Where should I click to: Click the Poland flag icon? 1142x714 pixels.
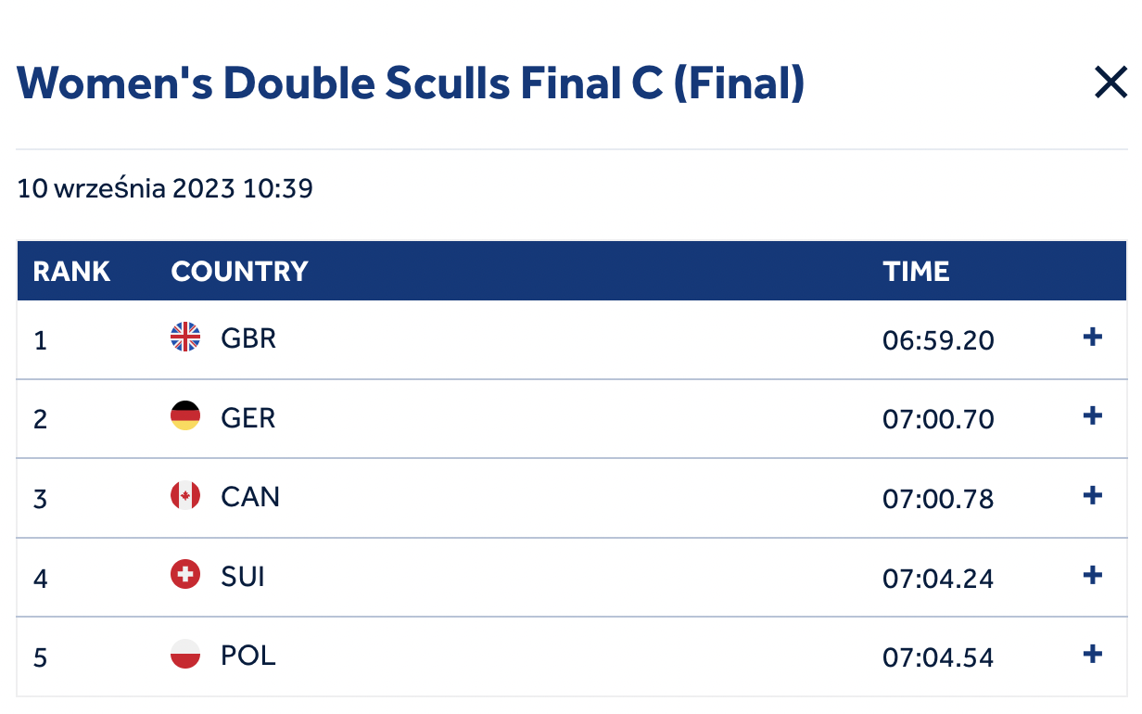click(x=185, y=655)
